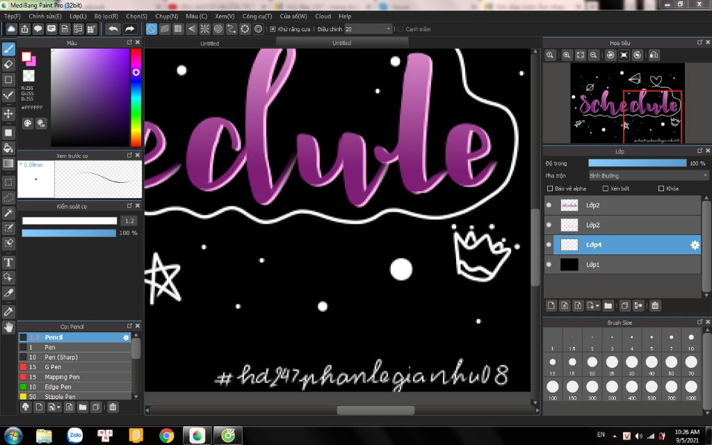The image size is (712, 445).
Task: Select the Magic Wand tool
Action: [x=8, y=213]
